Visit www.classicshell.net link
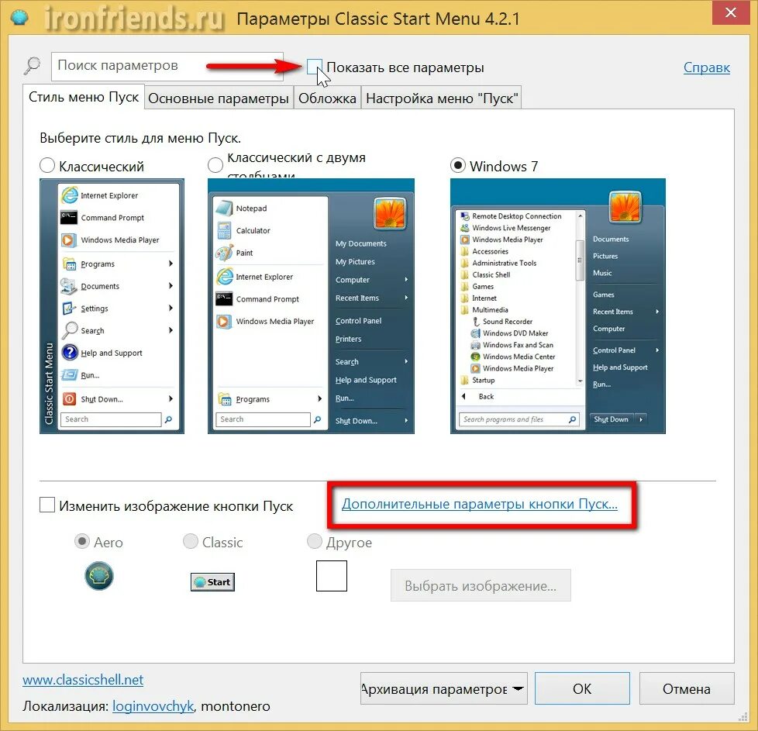 tap(83, 680)
